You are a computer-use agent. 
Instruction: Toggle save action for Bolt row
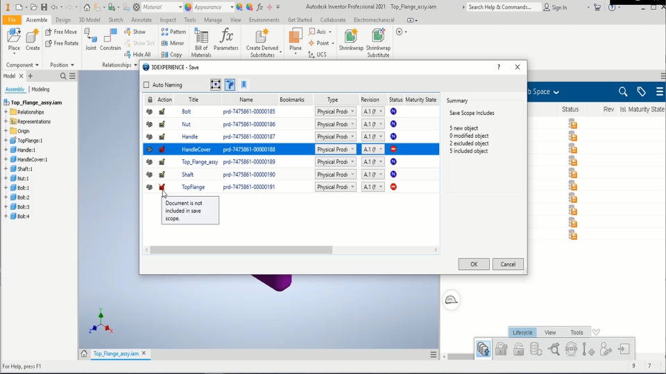point(162,112)
